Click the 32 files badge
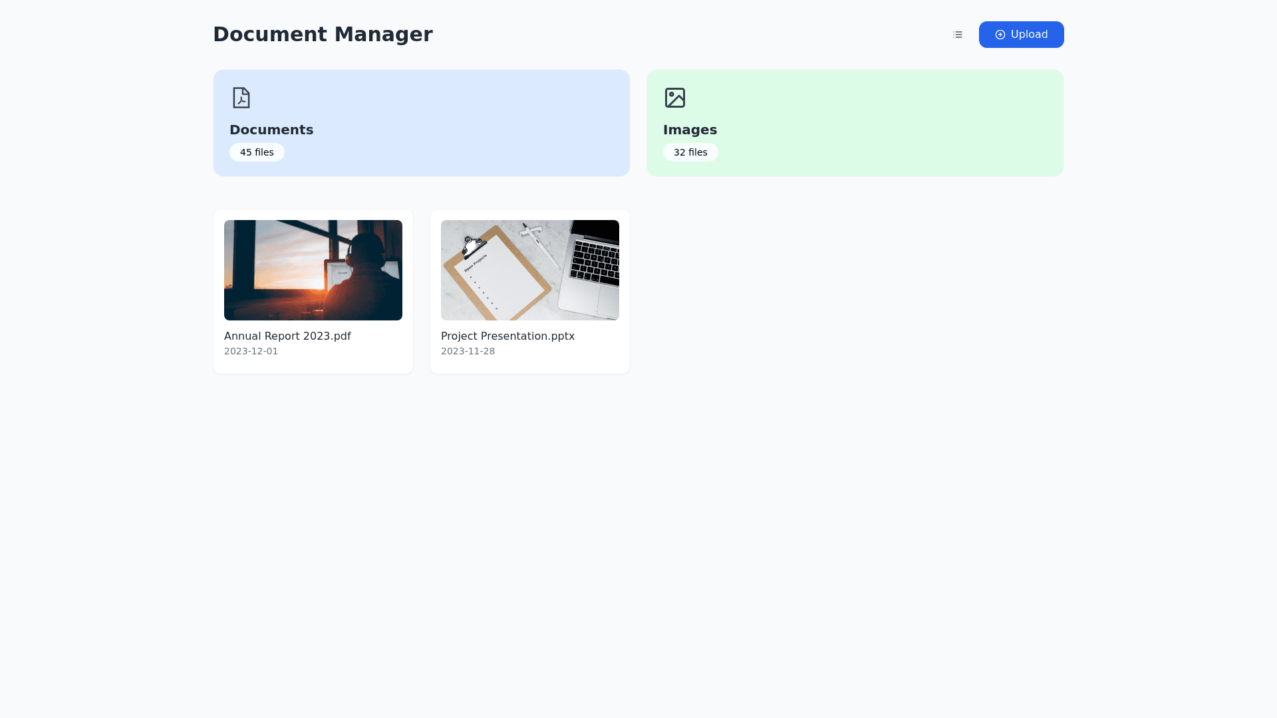Image resolution: width=1277 pixels, height=718 pixels. [x=690, y=152]
